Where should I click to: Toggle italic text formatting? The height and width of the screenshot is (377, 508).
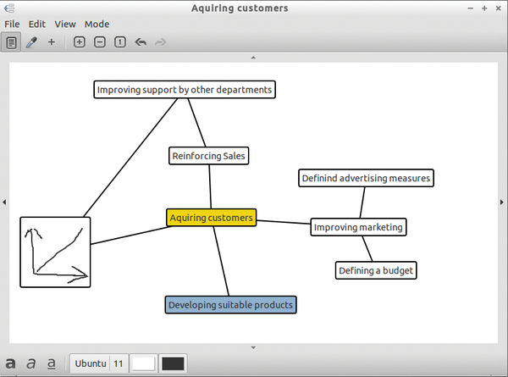(31, 363)
